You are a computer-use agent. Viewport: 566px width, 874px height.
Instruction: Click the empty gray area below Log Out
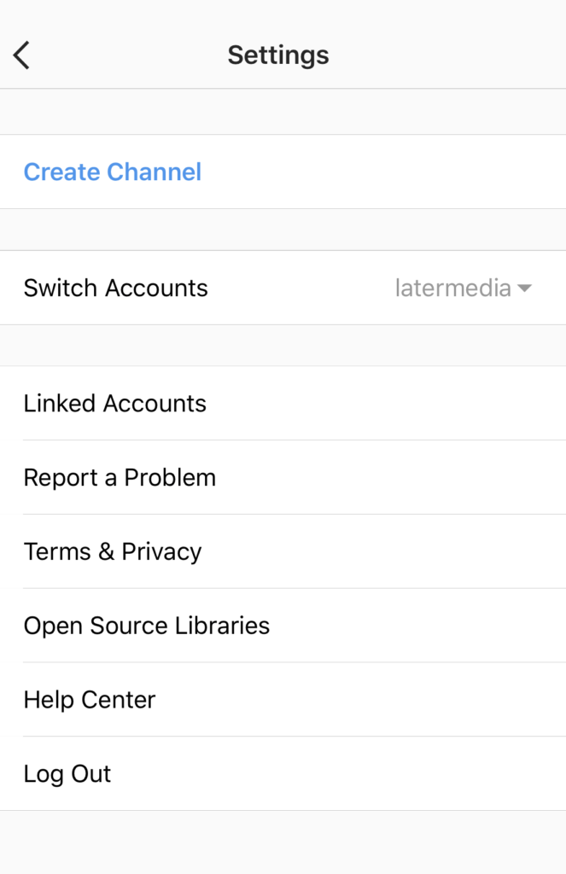[x=283, y=842]
